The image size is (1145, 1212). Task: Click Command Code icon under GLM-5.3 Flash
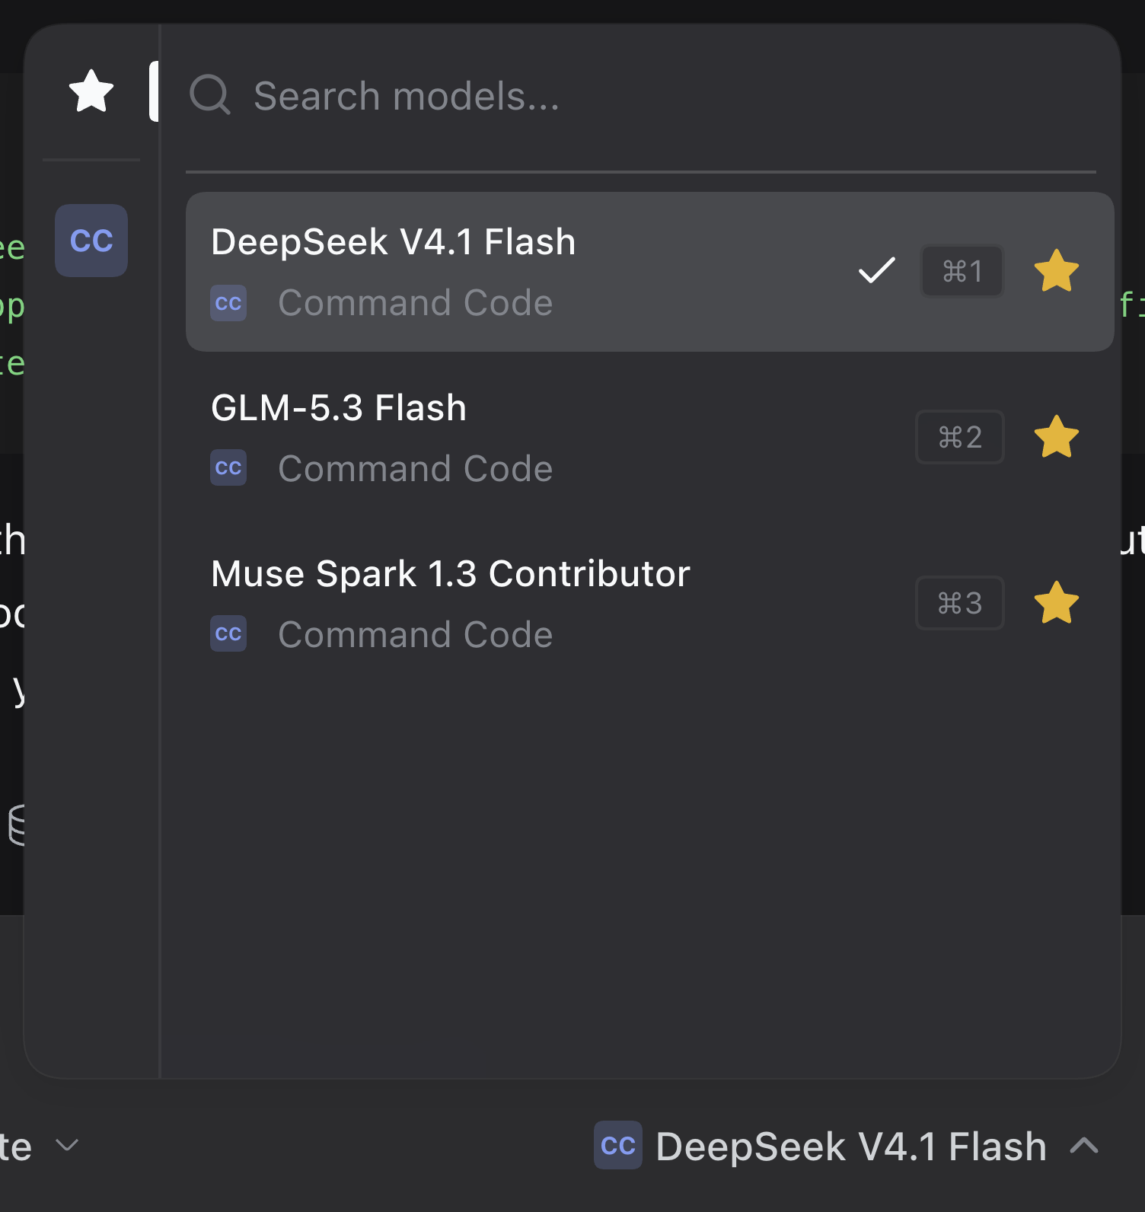click(228, 467)
